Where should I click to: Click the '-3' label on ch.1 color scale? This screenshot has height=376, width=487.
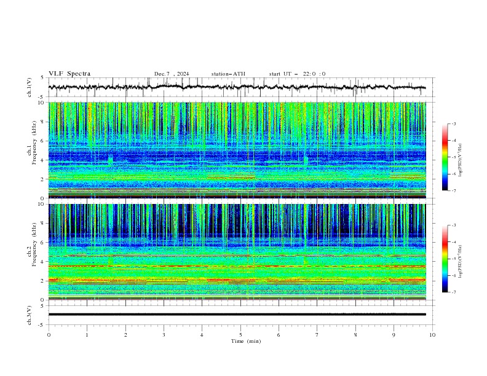tap(454, 123)
